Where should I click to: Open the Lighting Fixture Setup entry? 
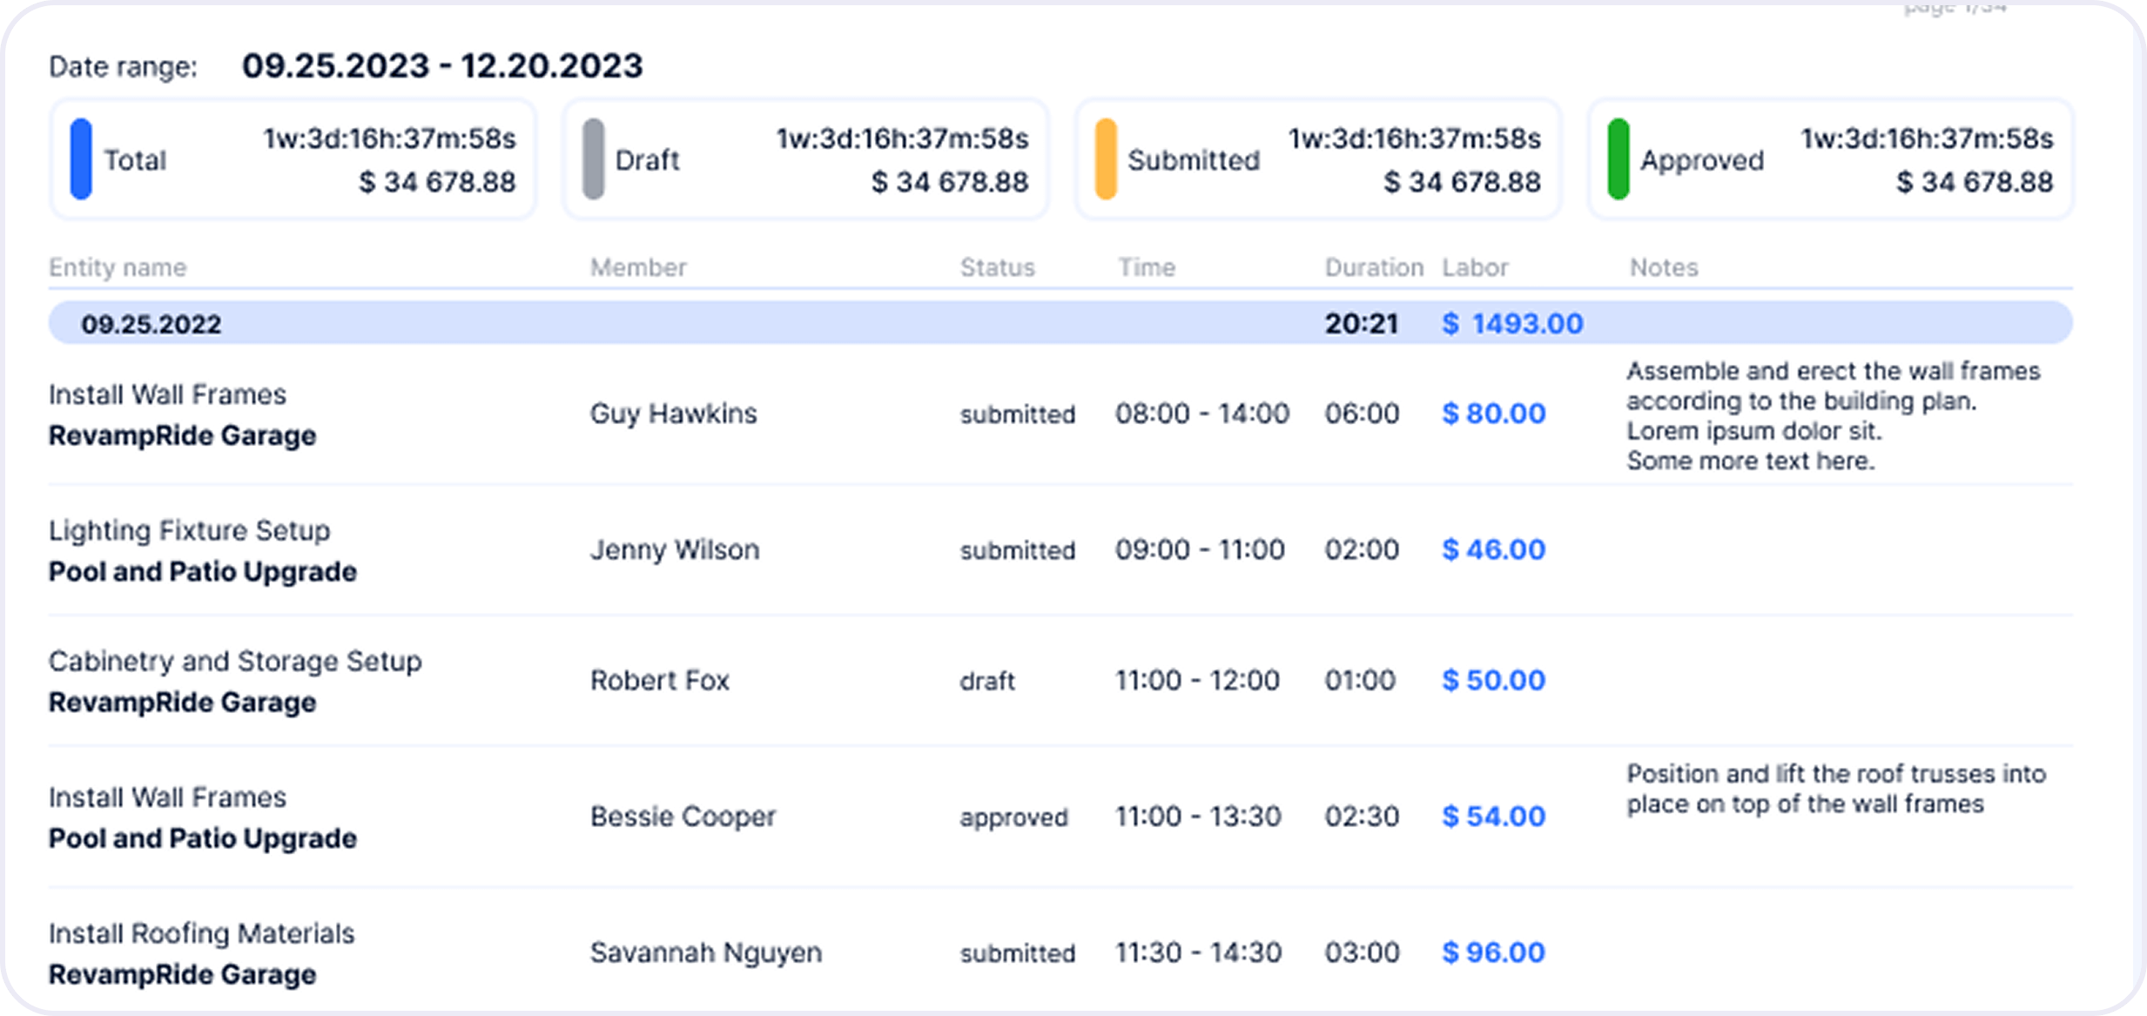1060,550
